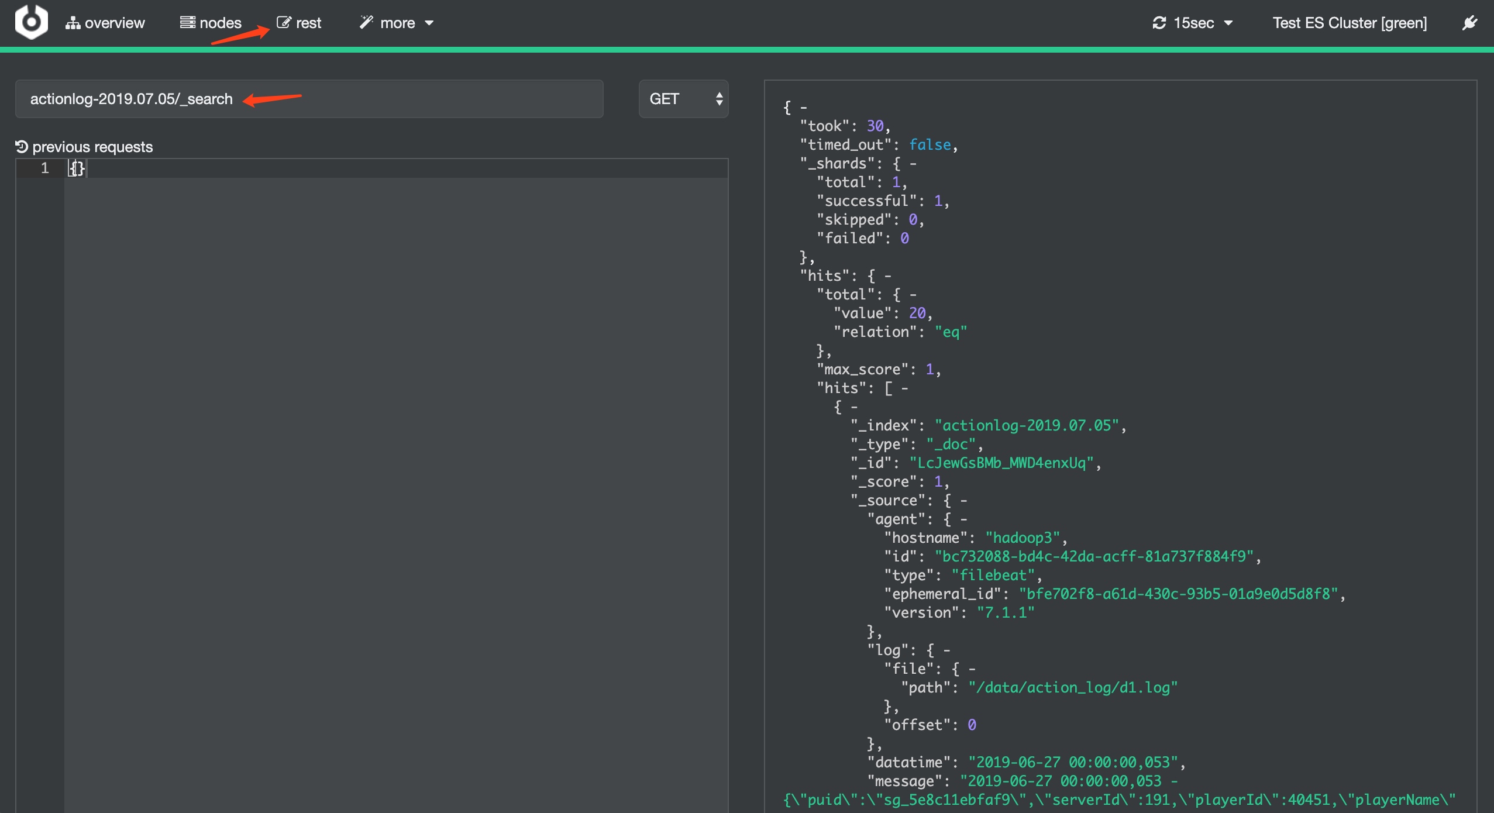Open the 15sec refresh interval dropdown

1193,23
